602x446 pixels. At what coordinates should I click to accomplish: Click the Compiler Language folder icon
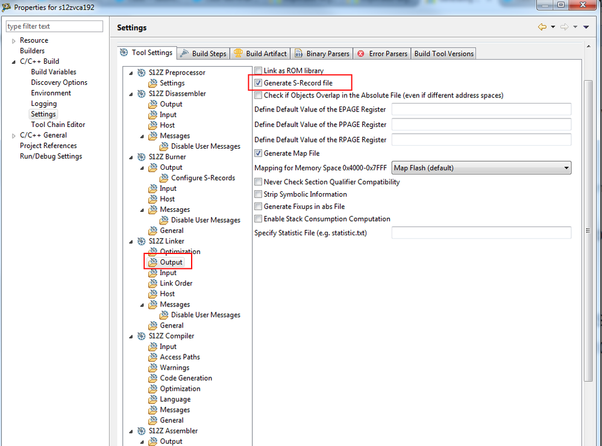(x=153, y=399)
